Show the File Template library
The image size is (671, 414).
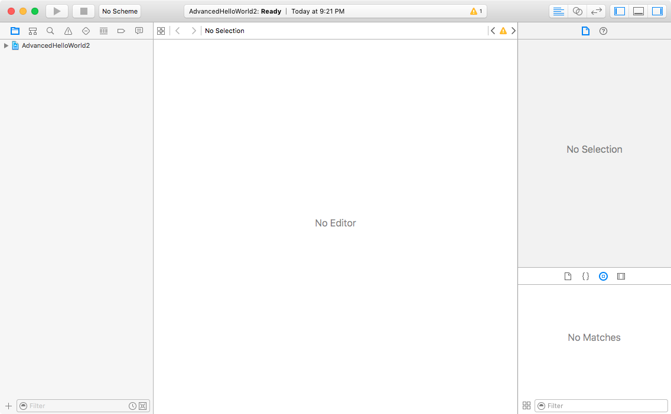click(x=568, y=277)
